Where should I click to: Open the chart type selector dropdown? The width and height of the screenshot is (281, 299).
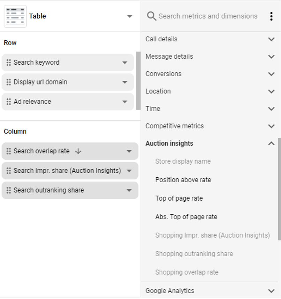[x=130, y=16]
